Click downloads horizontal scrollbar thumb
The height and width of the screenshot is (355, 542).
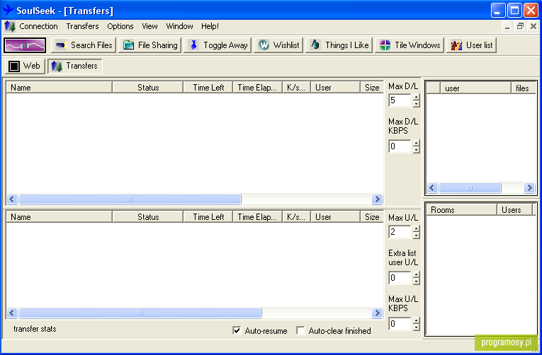coord(130,199)
